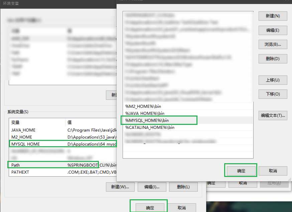Click the 变量 column header in system variables
Viewport: 292px width, 212px height.
pyautogui.click(x=37, y=122)
